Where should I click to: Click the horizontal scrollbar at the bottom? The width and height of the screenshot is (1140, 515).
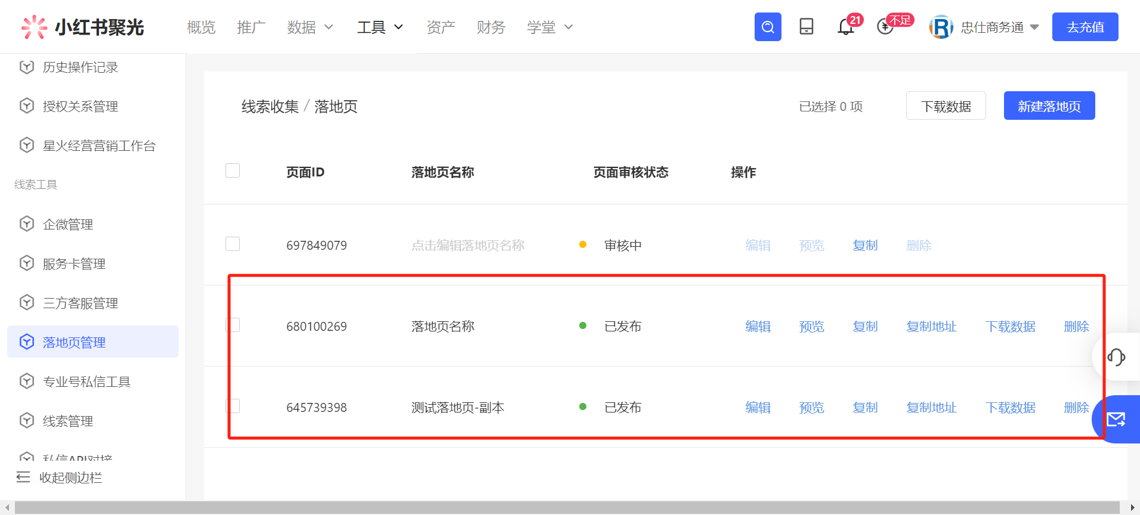coord(567,508)
